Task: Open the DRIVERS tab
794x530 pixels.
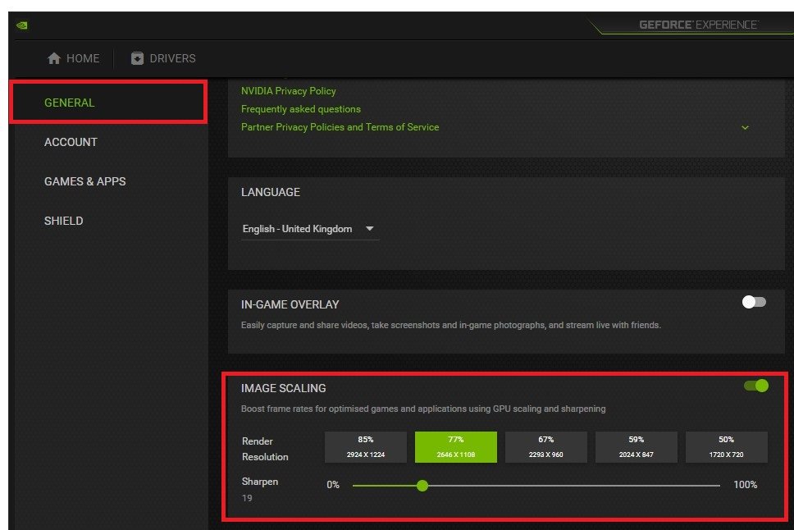Action: coord(163,58)
